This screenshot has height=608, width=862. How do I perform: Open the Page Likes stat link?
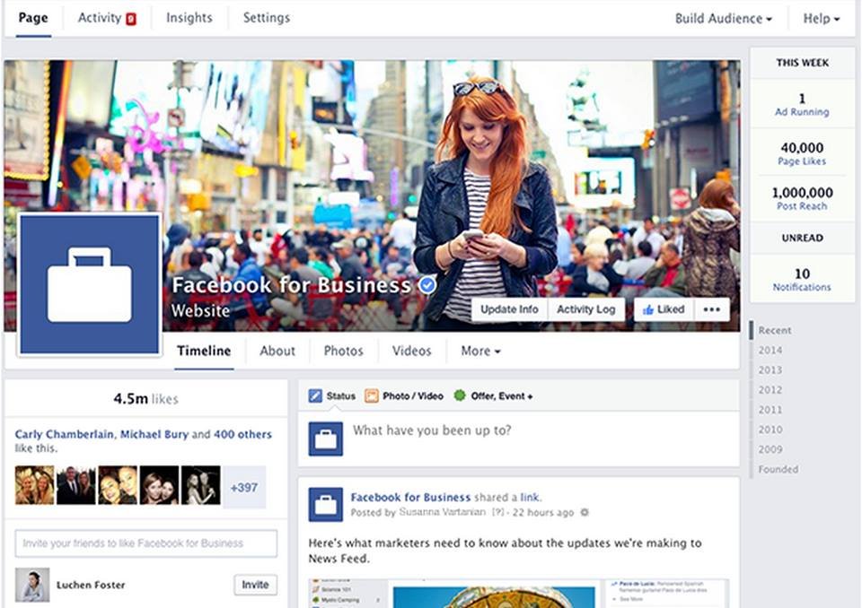tap(802, 161)
